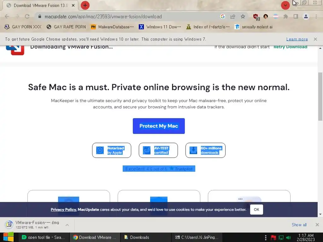The width and height of the screenshot is (323, 242).
Task: Click the page scrollbar up arrow
Action: pos(320,48)
